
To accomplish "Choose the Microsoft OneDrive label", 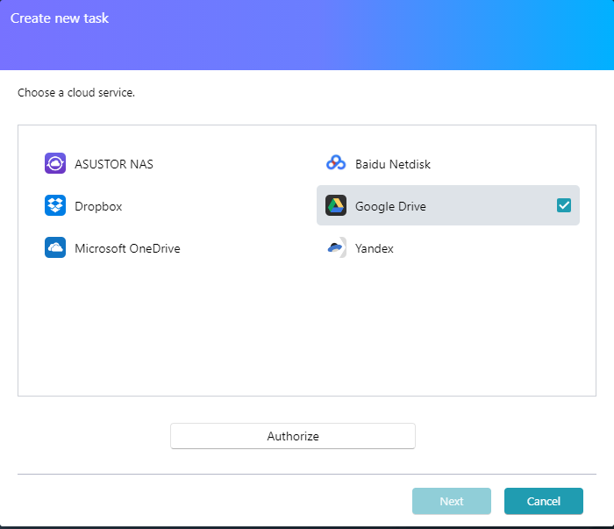I will coord(128,248).
